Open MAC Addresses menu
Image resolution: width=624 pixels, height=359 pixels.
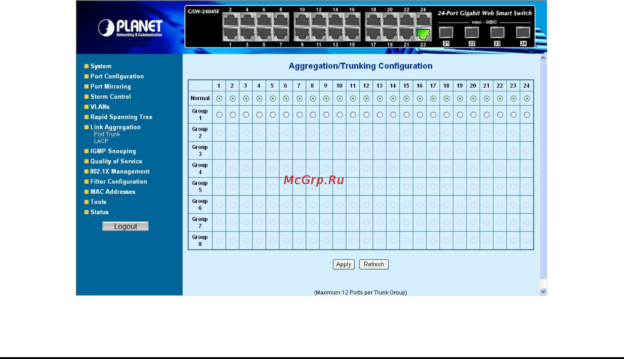pyautogui.click(x=113, y=192)
